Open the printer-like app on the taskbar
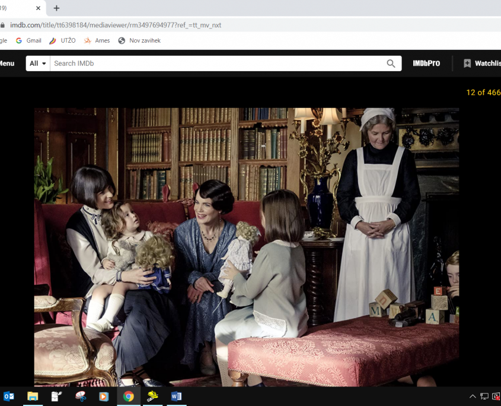Image resolution: width=501 pixels, height=406 pixels. pyautogui.click(x=56, y=397)
